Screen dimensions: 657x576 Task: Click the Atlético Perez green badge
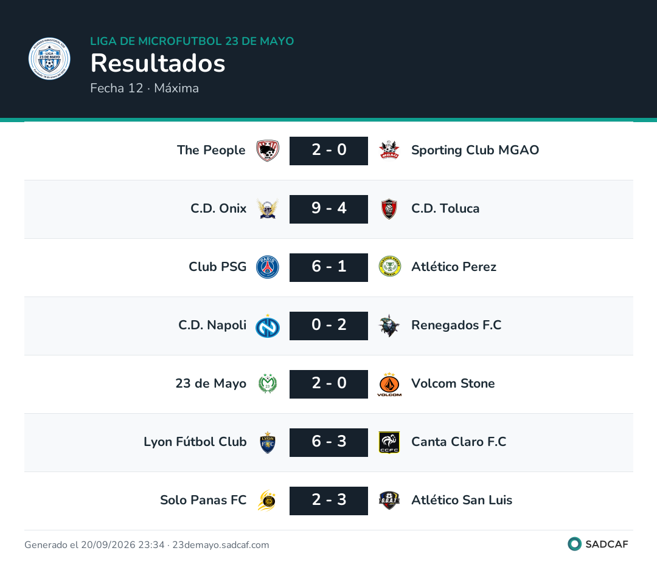point(389,267)
